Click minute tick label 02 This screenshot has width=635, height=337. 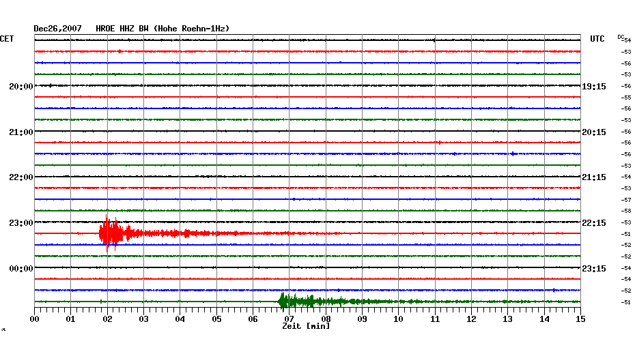[x=107, y=319]
